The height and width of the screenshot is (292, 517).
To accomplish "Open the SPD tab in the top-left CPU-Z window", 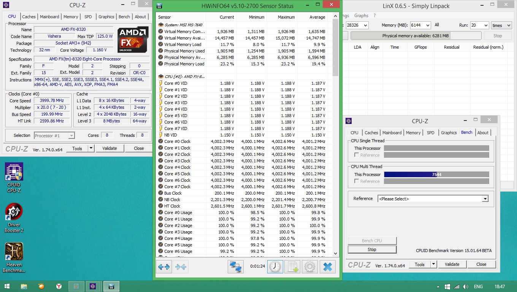I will pos(88,17).
